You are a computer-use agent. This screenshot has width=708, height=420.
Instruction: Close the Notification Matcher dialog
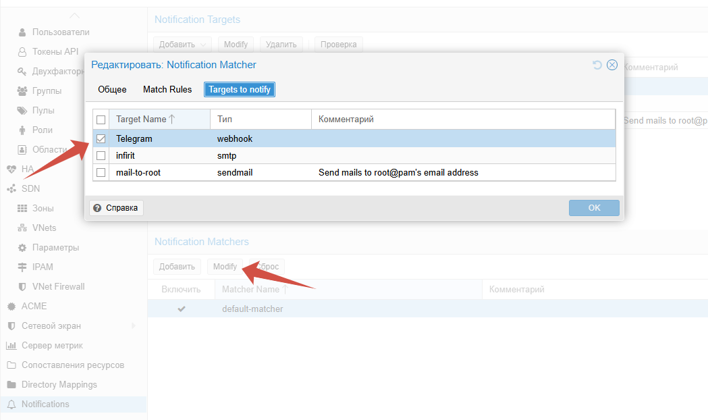tap(612, 65)
